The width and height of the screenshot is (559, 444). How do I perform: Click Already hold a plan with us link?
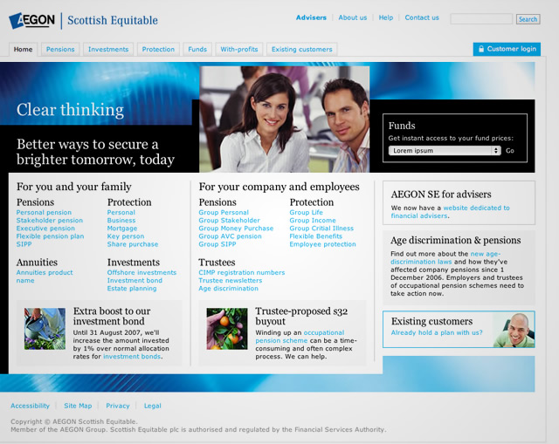[x=437, y=332]
